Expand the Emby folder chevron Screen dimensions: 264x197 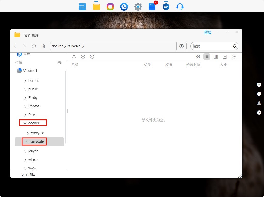(25, 98)
